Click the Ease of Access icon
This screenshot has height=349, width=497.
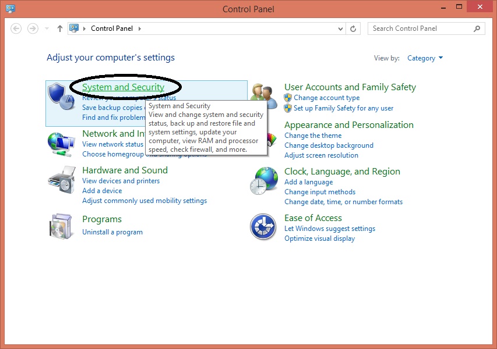(263, 227)
